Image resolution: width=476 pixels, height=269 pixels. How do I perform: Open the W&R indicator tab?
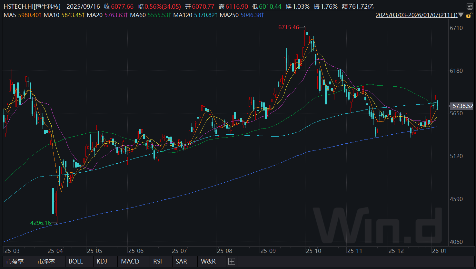(208, 262)
